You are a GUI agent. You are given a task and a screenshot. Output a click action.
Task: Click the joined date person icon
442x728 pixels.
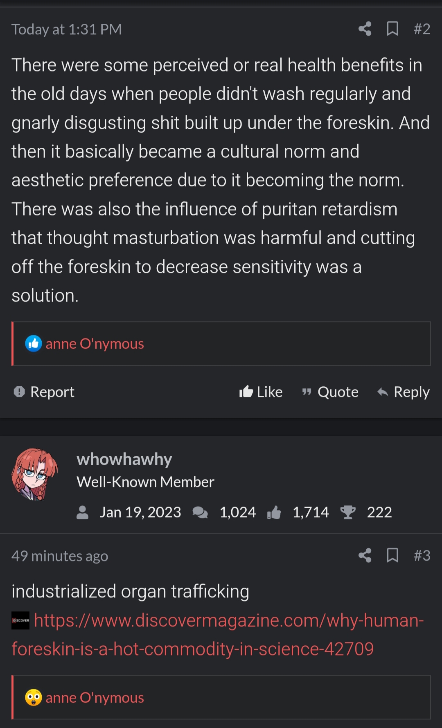click(83, 512)
